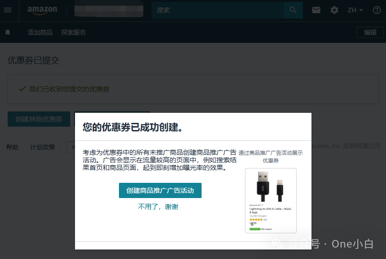Screen dimensions: 386x259
Task: Open settings via the gear icon
Action: (334, 10)
